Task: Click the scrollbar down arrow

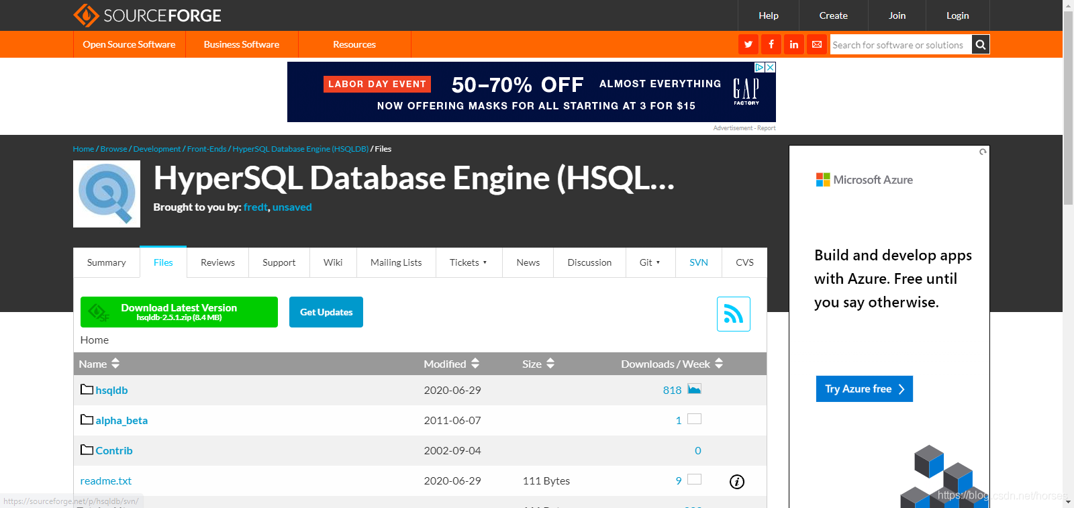Action: pyautogui.click(x=1068, y=502)
